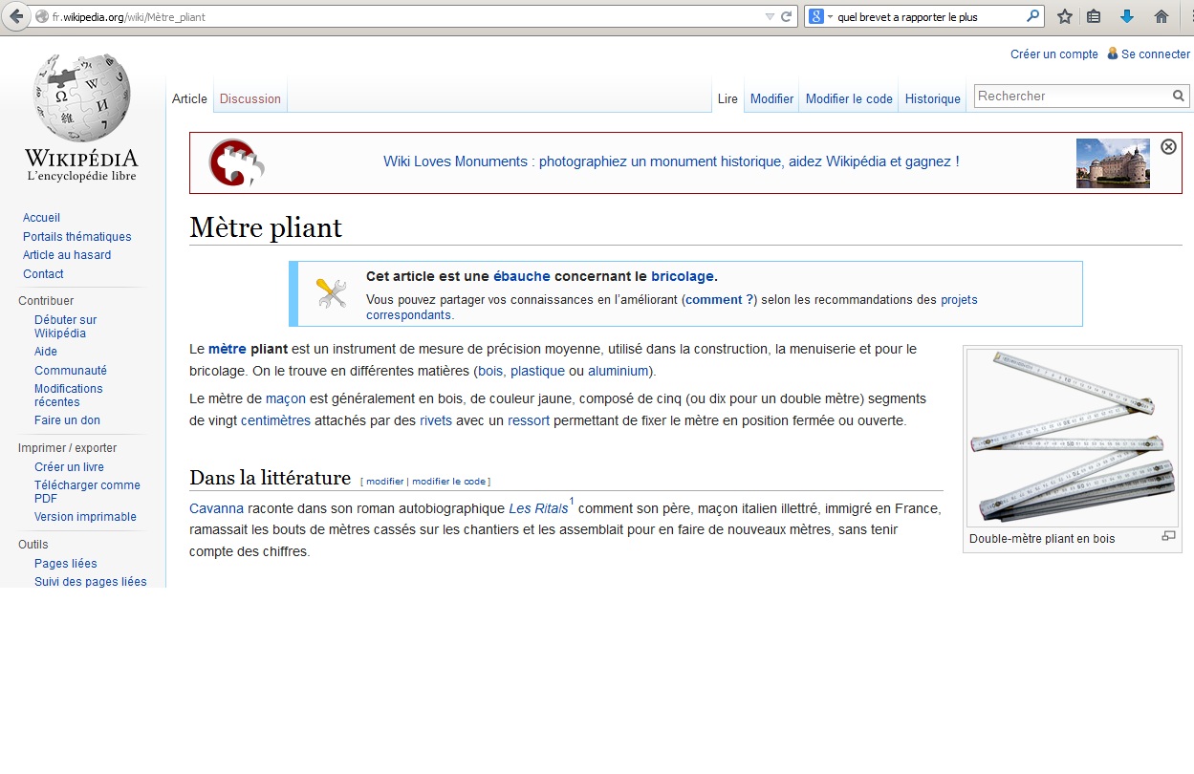Reload the page with the refresh icon
Screen dimensions: 1194x774
[787, 17]
